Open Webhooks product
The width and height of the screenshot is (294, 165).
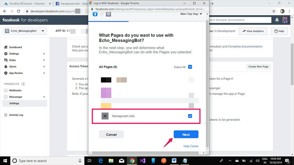click(15, 90)
